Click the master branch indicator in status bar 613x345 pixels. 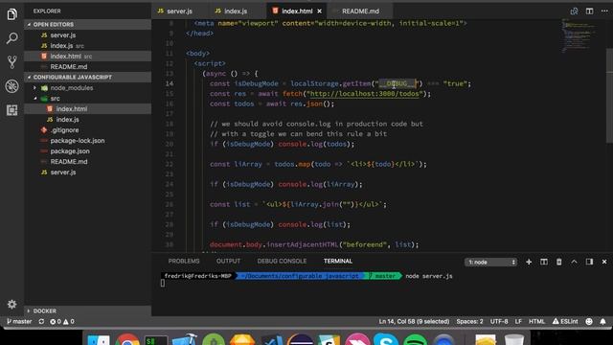(x=19, y=322)
